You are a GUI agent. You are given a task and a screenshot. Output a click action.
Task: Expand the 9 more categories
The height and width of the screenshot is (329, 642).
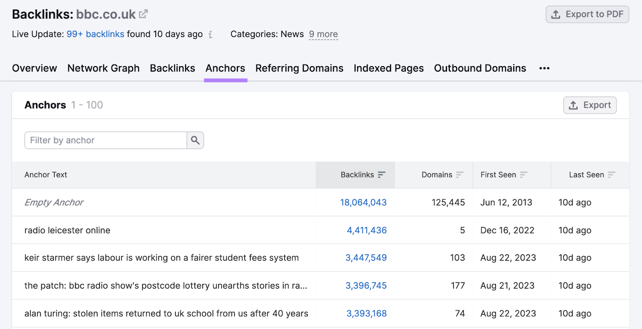[323, 35]
